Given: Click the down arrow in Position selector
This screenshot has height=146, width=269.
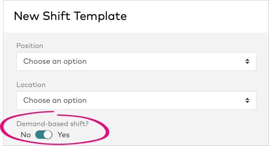Looking at the screenshot, I should (247, 63).
